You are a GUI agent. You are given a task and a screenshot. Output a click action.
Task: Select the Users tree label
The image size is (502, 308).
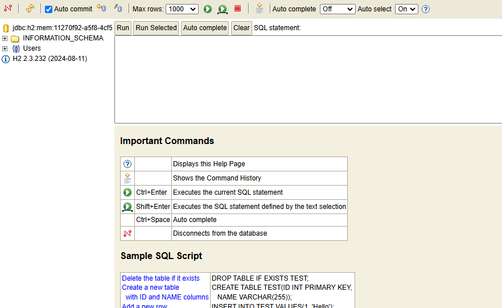(32, 48)
